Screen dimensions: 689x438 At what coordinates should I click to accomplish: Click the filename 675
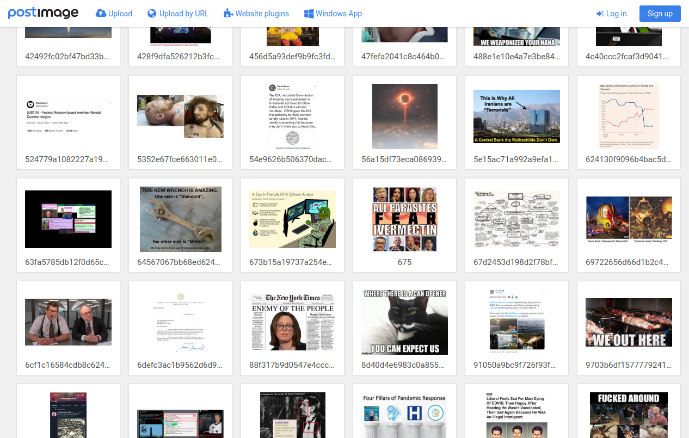(404, 262)
